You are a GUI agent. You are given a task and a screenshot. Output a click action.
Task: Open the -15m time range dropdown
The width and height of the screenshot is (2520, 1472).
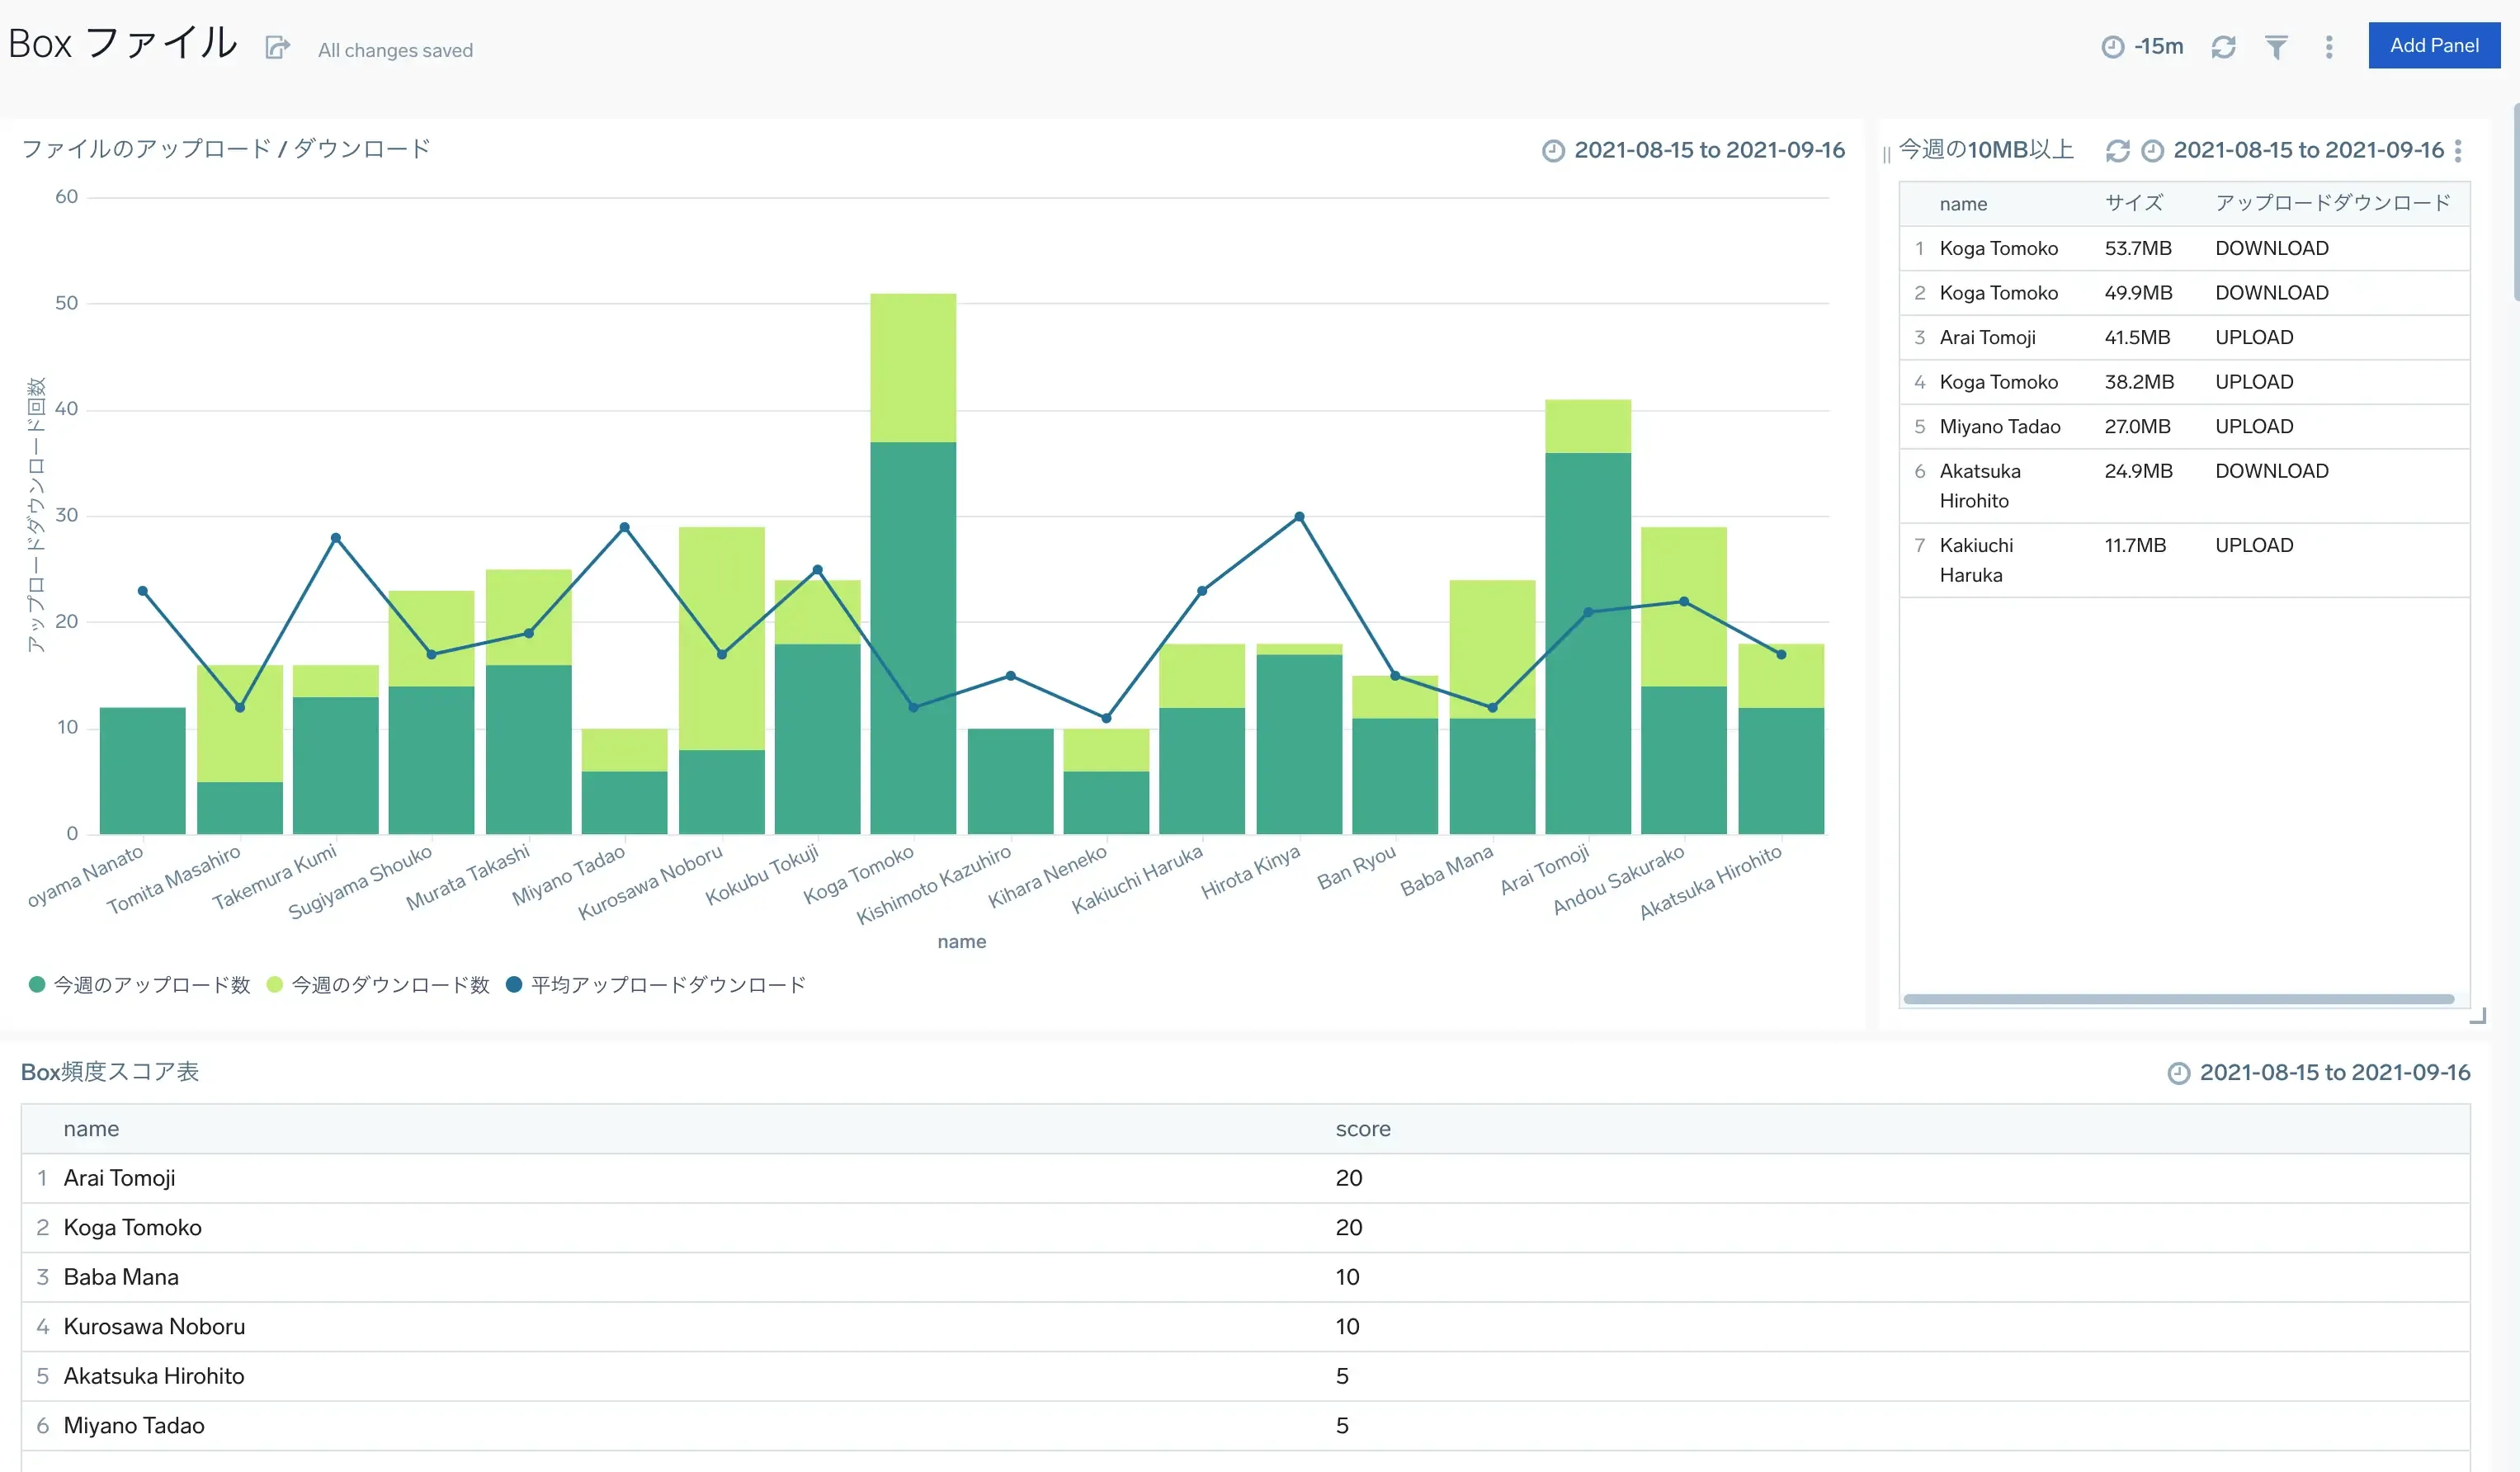tap(2158, 47)
